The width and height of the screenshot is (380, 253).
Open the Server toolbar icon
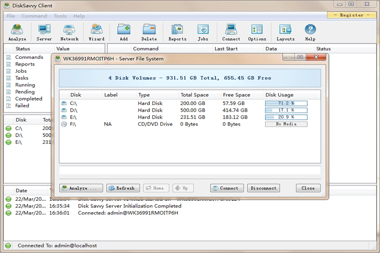(x=44, y=32)
